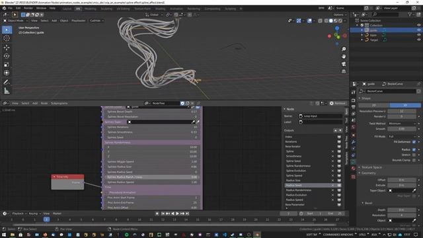423x238 pixels.
Task: Move output socket down arrow in Outputs
Action: pos(340,130)
